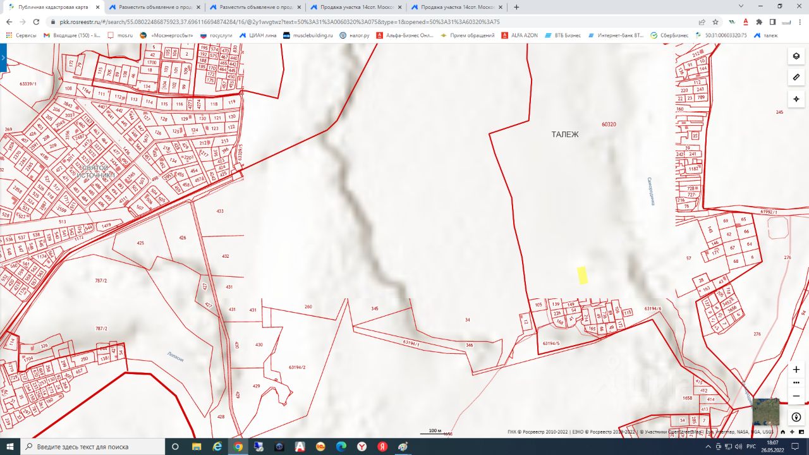Zoom in on the cadastral map

tap(796, 369)
